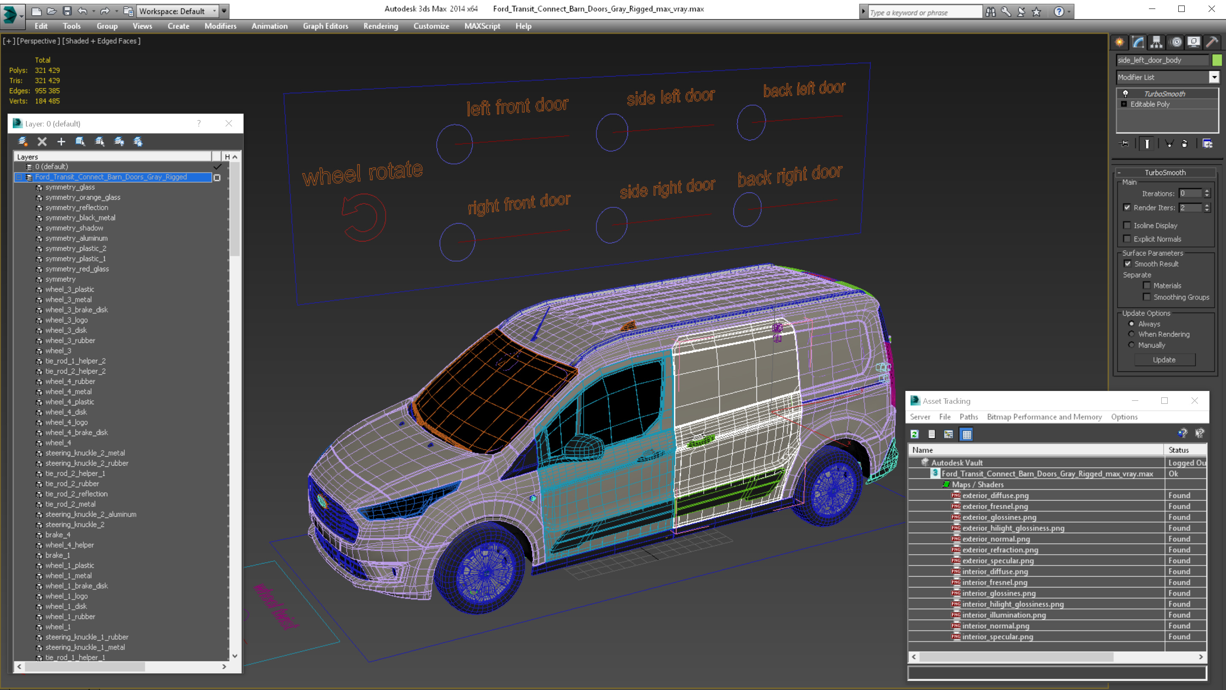Open Paths menu in Asset Tracking

coord(968,417)
